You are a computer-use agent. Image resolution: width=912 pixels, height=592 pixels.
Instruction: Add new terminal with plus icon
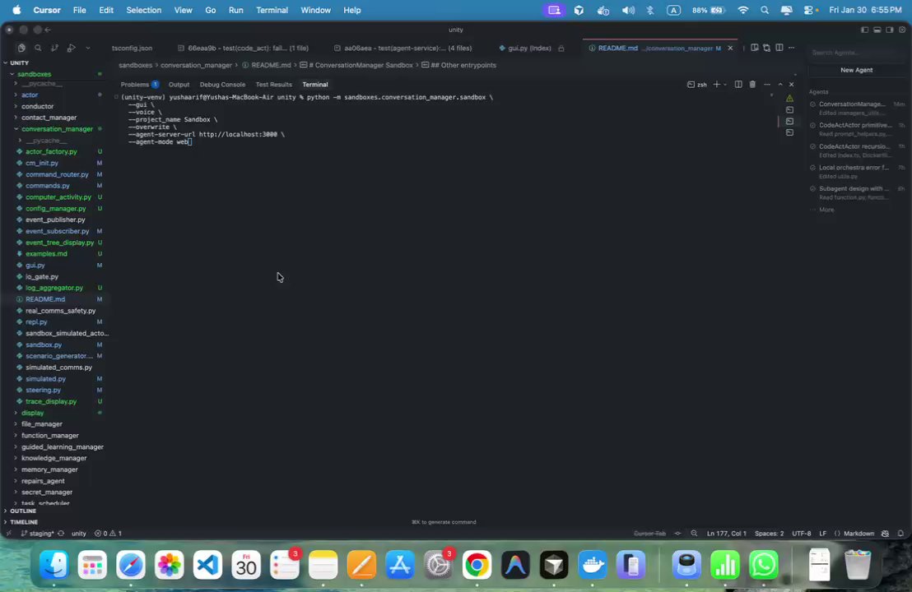[x=717, y=84]
